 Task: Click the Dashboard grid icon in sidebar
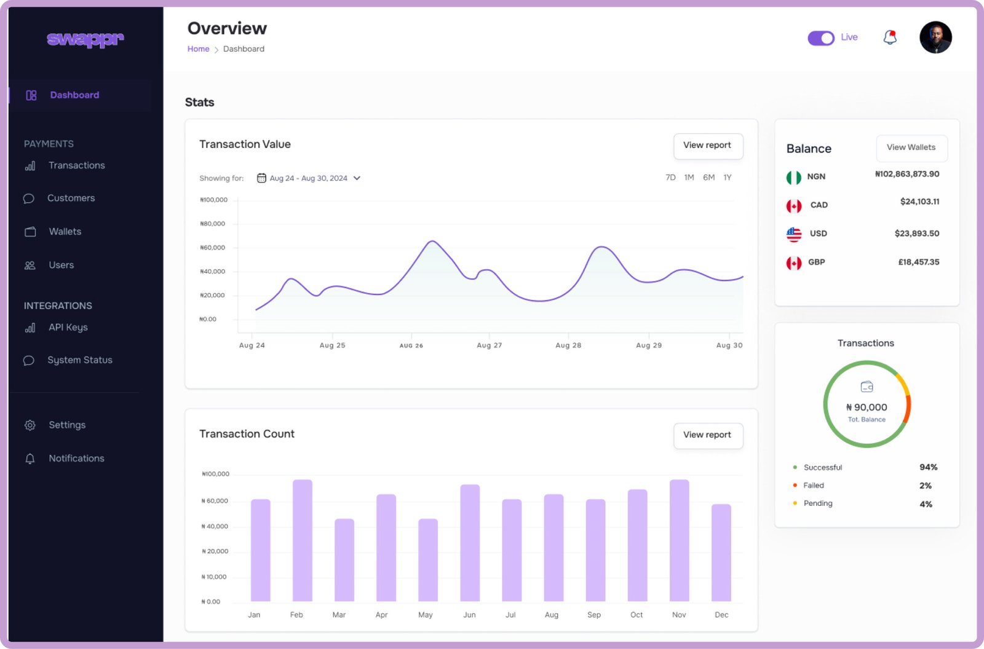(x=31, y=95)
